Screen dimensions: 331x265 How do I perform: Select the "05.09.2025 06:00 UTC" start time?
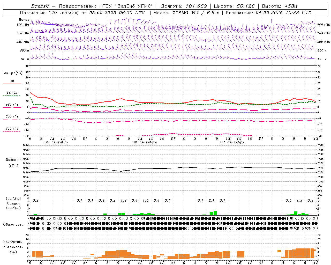[117, 13]
